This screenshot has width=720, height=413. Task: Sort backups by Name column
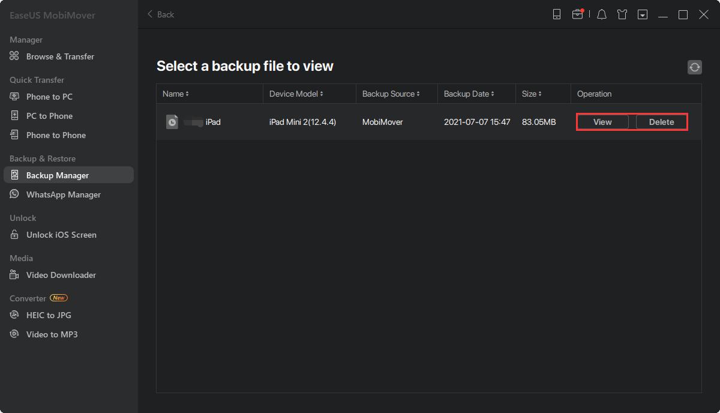click(x=176, y=94)
